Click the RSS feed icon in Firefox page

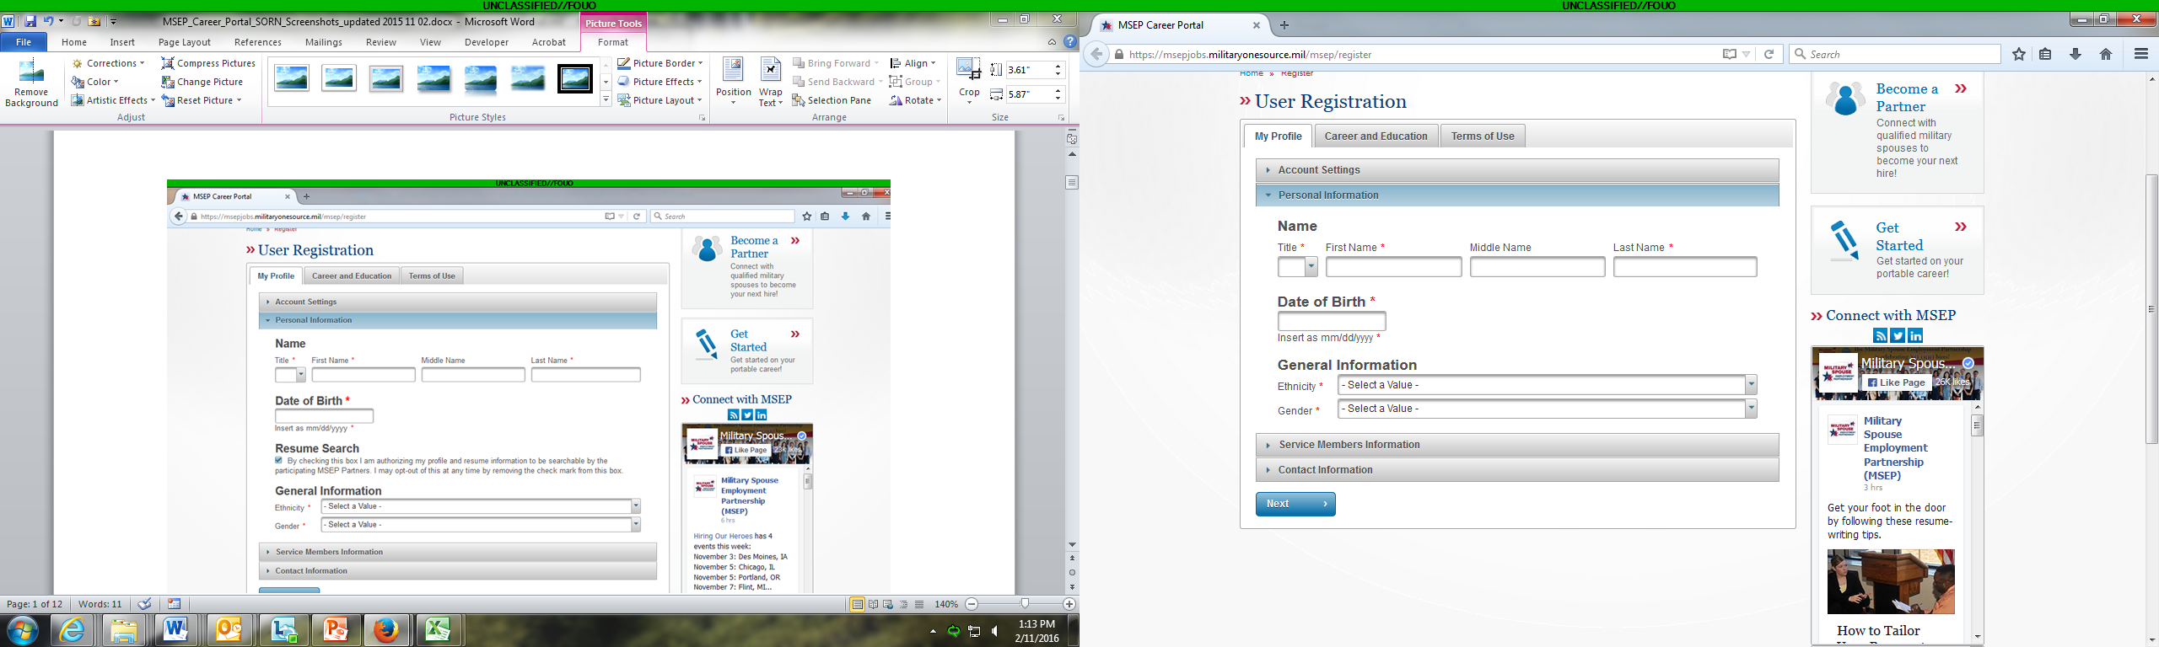point(1880,335)
